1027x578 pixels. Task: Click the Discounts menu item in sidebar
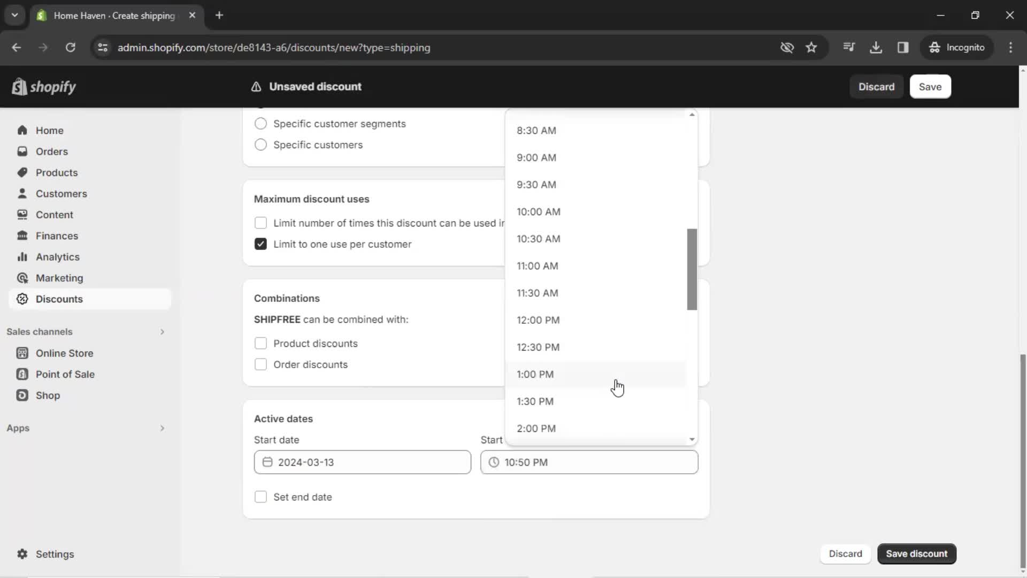[x=58, y=299]
